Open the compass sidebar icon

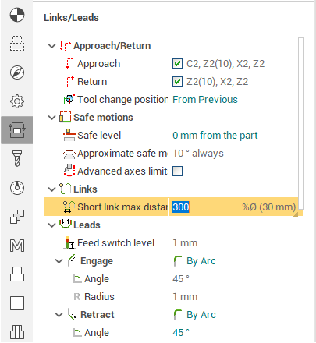pos(17,72)
